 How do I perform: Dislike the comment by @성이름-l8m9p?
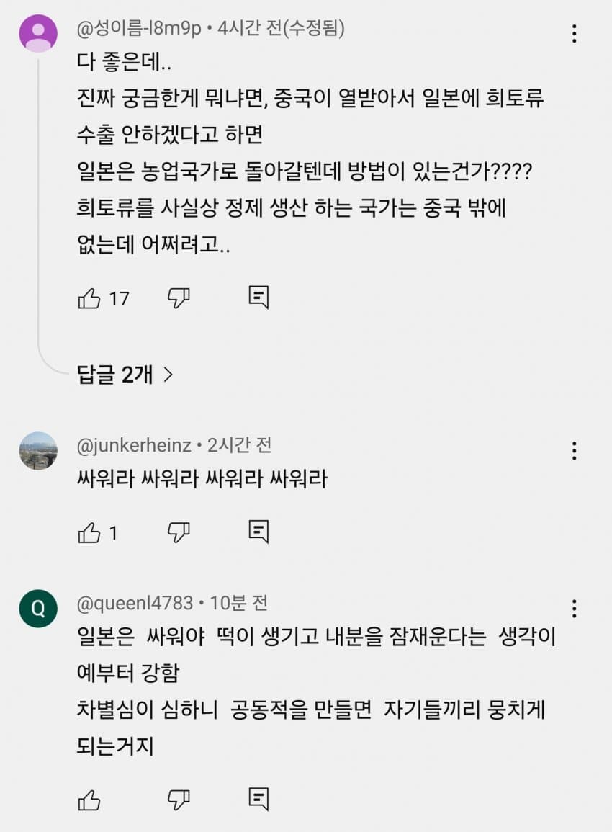[178, 298]
